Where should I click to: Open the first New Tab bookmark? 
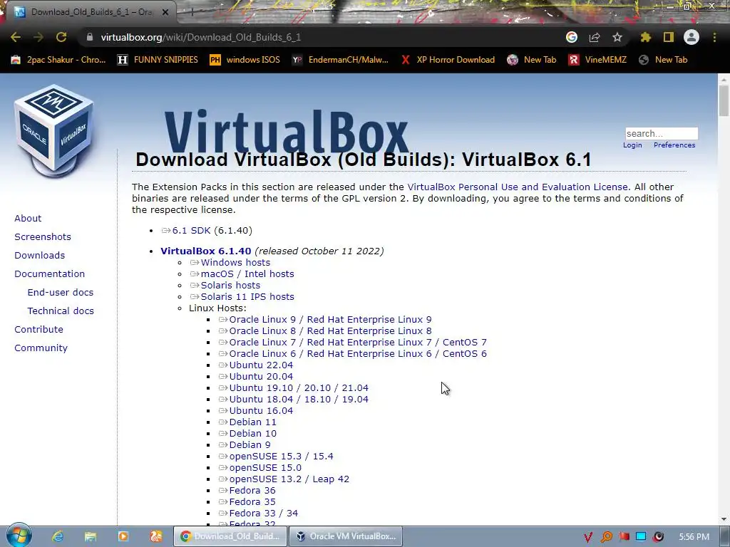pos(532,60)
